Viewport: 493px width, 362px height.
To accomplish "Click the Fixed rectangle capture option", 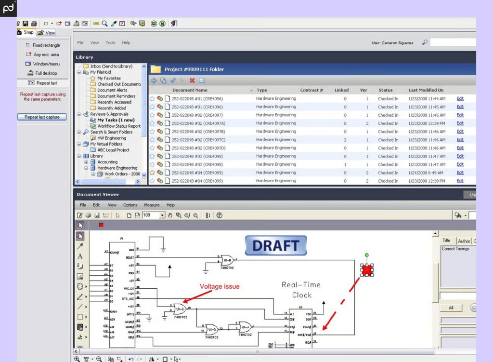I will point(42,45).
